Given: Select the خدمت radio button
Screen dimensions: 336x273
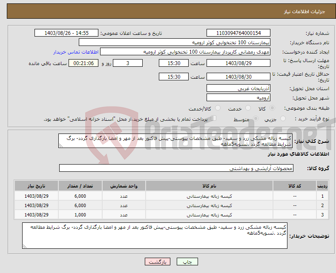Looking at the screenshot, I should tap(248, 108).
